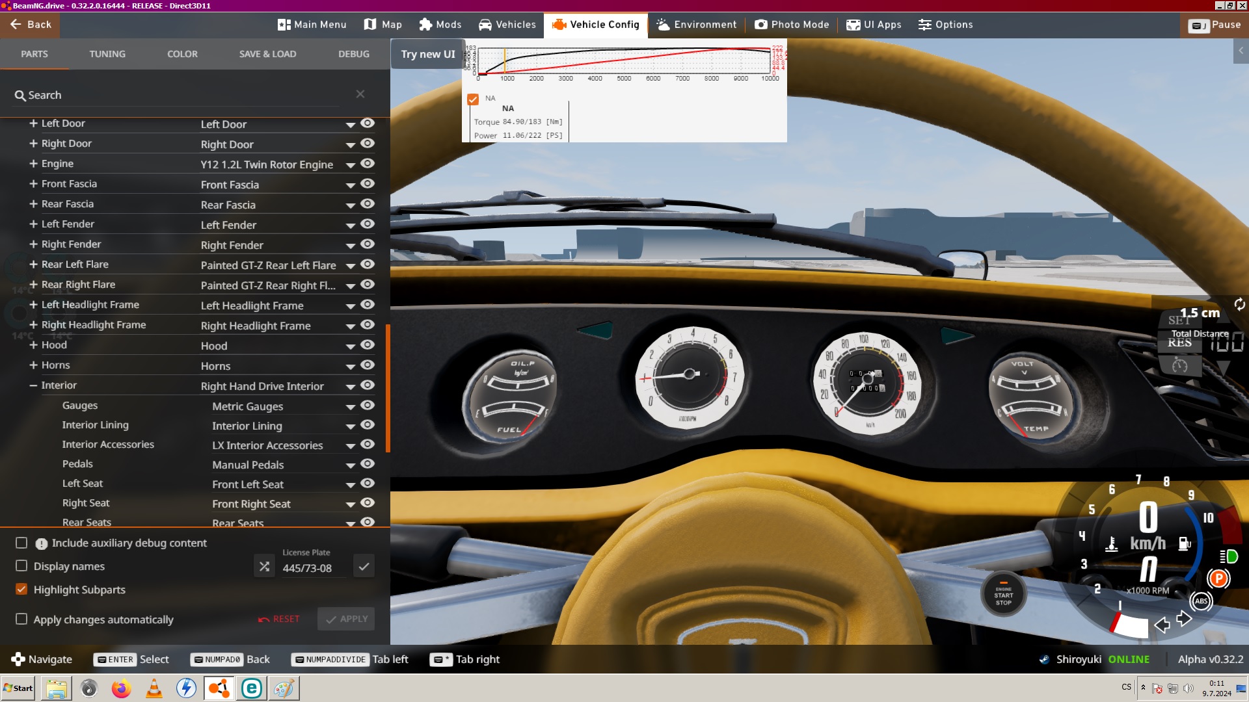The height and width of the screenshot is (702, 1249).
Task: Click the ABS indicator icon
Action: click(x=1201, y=601)
